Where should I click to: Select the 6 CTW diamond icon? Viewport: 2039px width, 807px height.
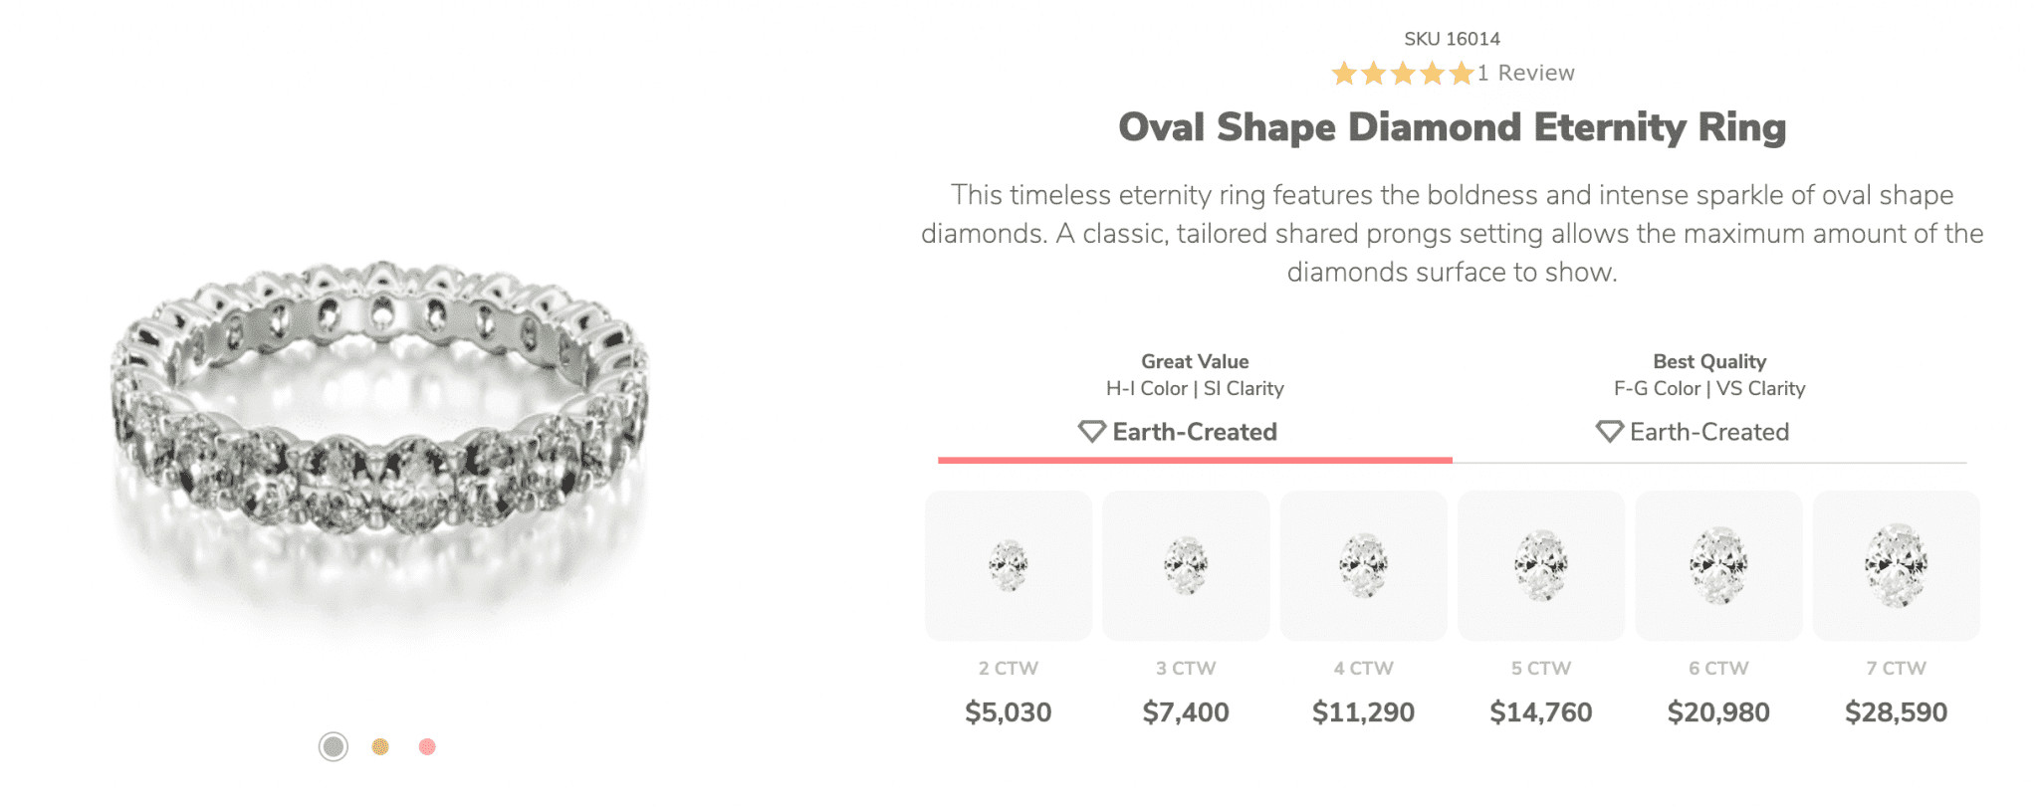point(1717,565)
